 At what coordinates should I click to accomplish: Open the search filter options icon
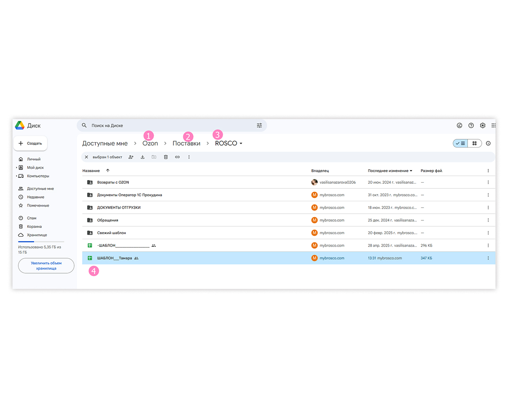pyautogui.click(x=259, y=125)
